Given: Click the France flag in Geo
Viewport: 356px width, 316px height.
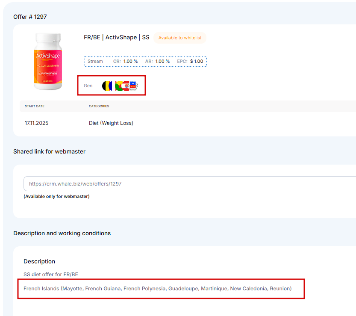Looking at the screenshot, I should click(113, 86).
